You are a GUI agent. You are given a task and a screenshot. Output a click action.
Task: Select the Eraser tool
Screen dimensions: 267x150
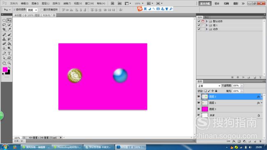(x=4, y=44)
